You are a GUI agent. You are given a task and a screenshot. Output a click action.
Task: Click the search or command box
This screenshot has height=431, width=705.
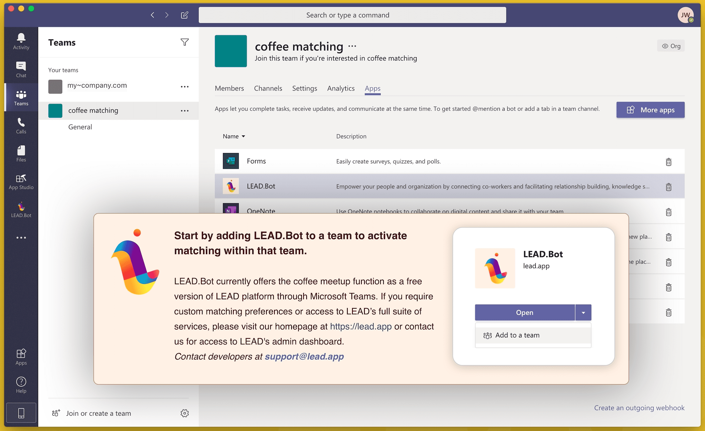(352, 15)
